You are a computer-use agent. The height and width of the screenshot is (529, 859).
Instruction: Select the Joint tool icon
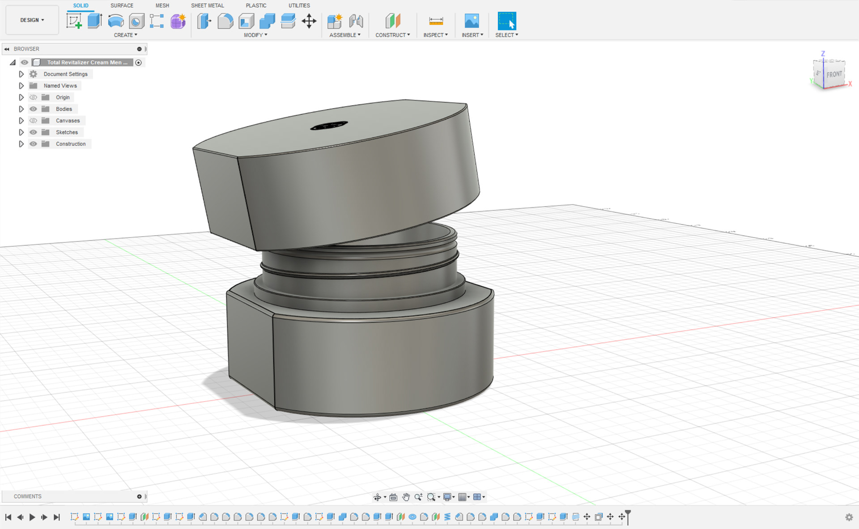tap(356, 21)
